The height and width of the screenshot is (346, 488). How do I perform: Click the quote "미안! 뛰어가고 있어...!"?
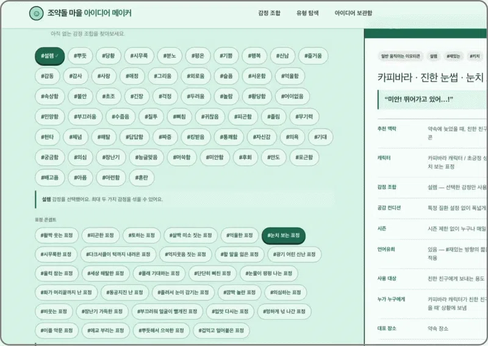(x=418, y=99)
